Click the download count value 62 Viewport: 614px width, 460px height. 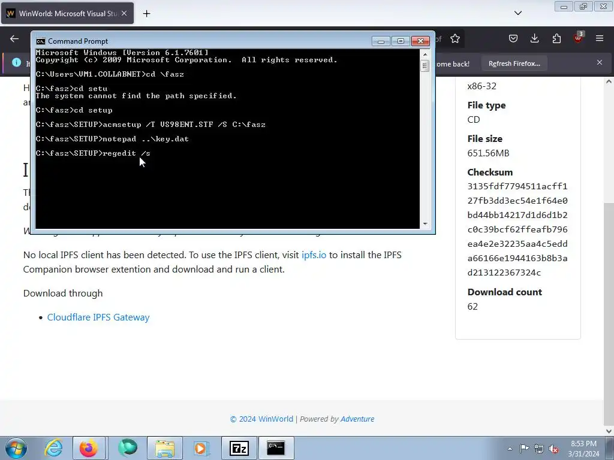(x=472, y=306)
